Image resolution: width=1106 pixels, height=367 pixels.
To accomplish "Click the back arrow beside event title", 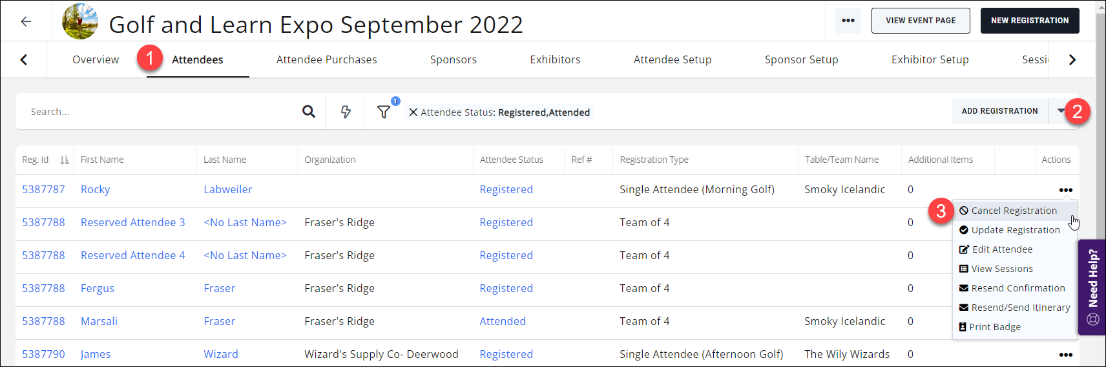I will click(x=26, y=21).
